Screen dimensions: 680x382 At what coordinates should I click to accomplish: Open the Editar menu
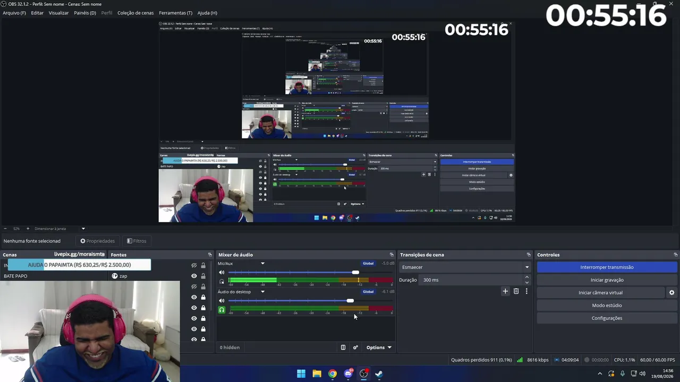coord(37,13)
